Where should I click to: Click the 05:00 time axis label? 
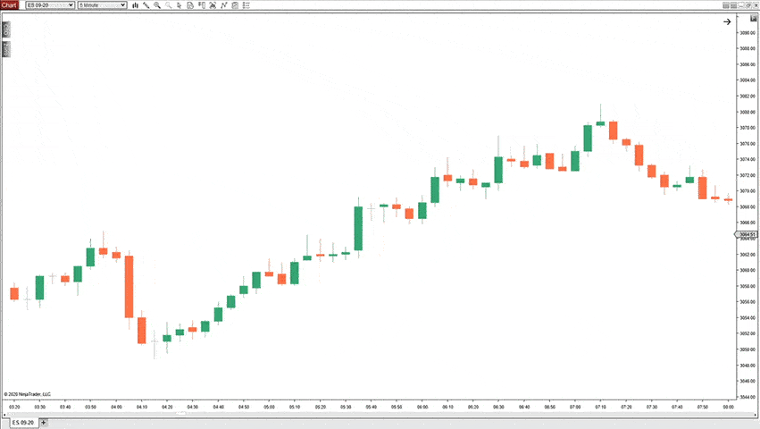click(269, 408)
